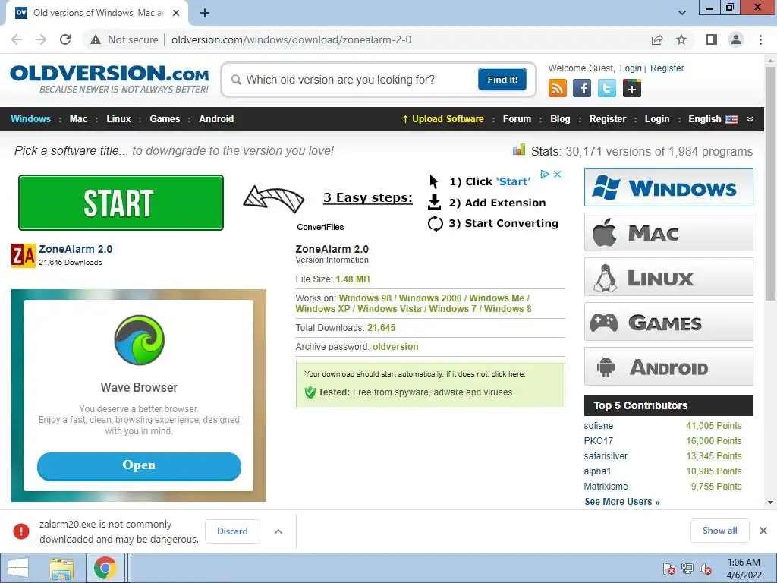Click the browser forward arrow
The image size is (777, 583).
pos(41,39)
